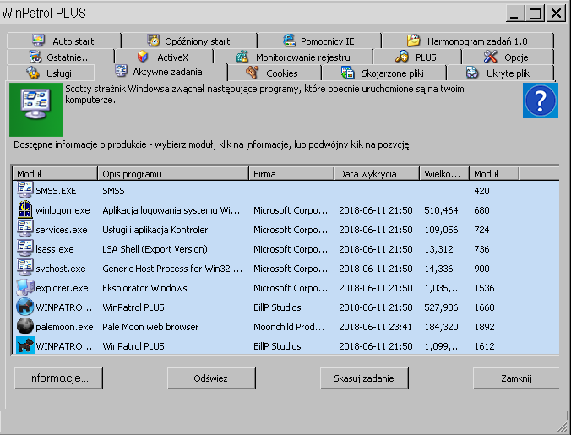
Task: Select the explorer.exe file name
Action: [x=62, y=288]
